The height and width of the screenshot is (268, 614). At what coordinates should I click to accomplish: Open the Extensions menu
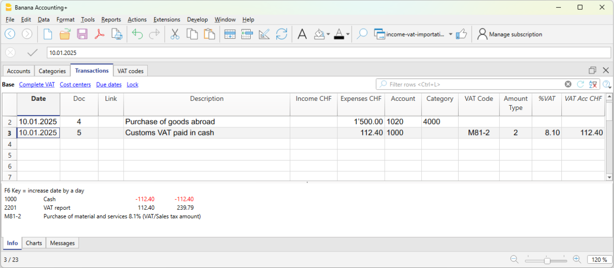[x=167, y=19]
